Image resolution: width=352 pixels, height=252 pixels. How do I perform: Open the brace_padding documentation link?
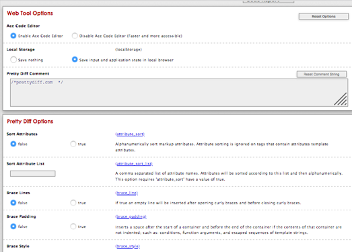[131, 216]
